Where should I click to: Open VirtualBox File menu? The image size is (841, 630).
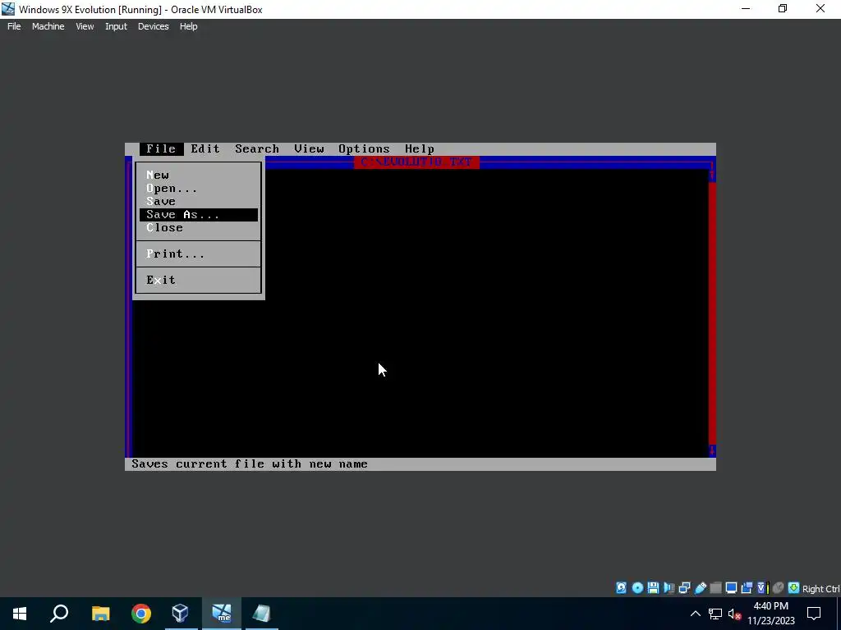(14, 26)
